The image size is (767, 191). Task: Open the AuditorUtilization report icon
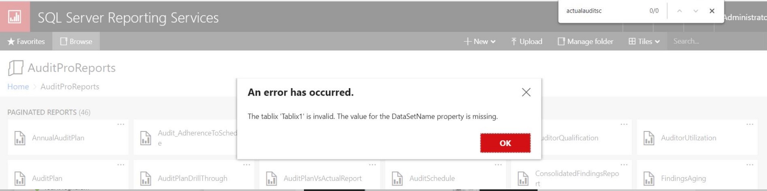(649, 138)
